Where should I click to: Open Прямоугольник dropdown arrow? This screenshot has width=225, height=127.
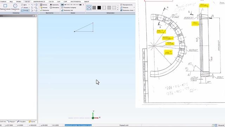(x=5, y=11)
